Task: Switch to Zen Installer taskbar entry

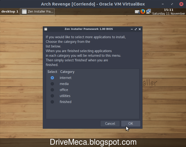Action: 37,12
